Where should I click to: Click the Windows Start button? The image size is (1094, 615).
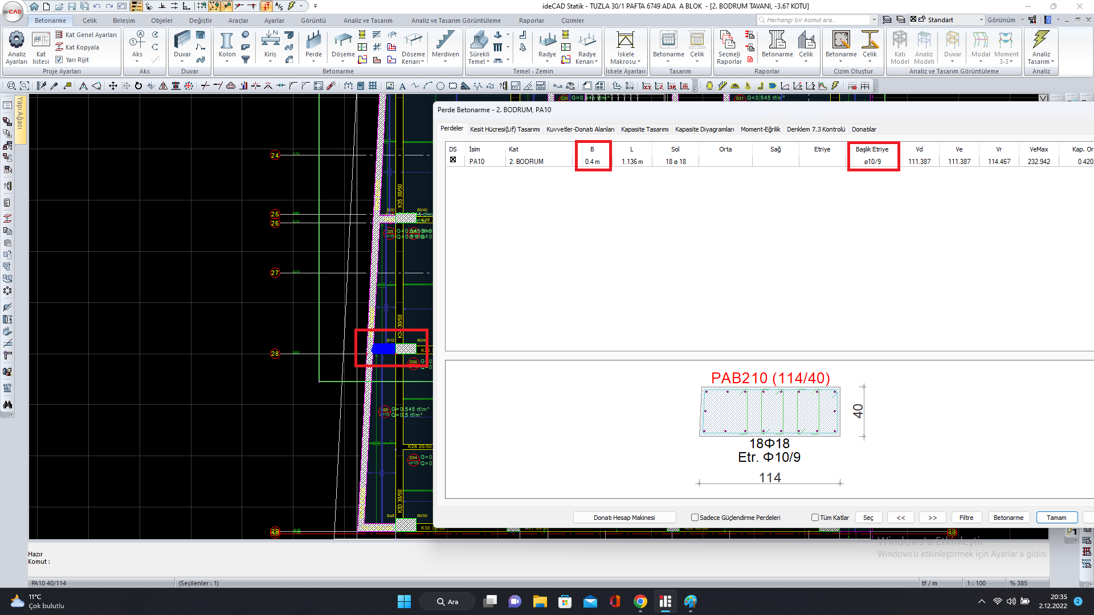coord(404,601)
